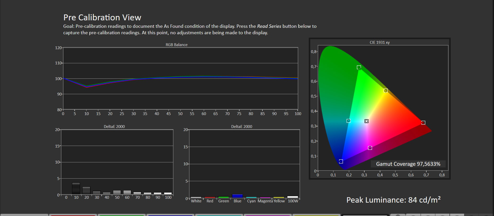Screen dimensions: 494x216
Task: Click the Peak Luminance reading
Action: (393, 200)
